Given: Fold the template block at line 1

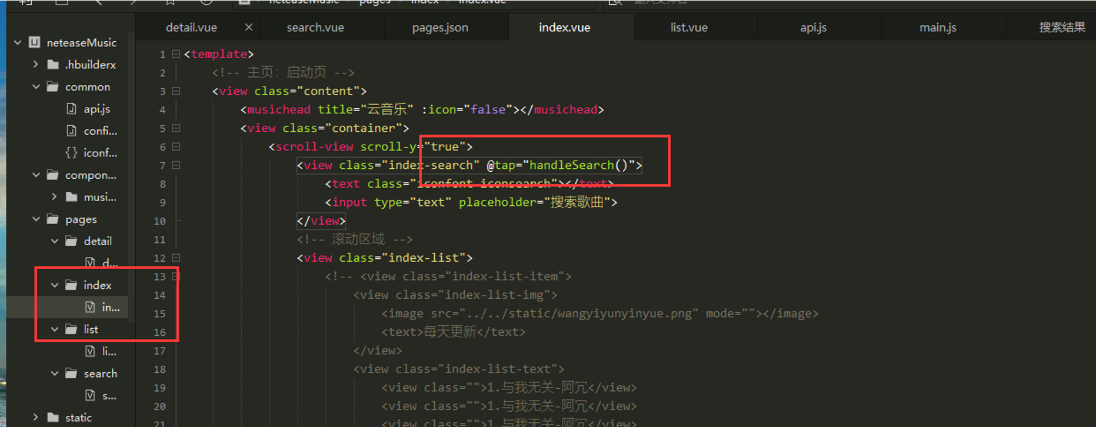Looking at the screenshot, I should tap(176, 54).
